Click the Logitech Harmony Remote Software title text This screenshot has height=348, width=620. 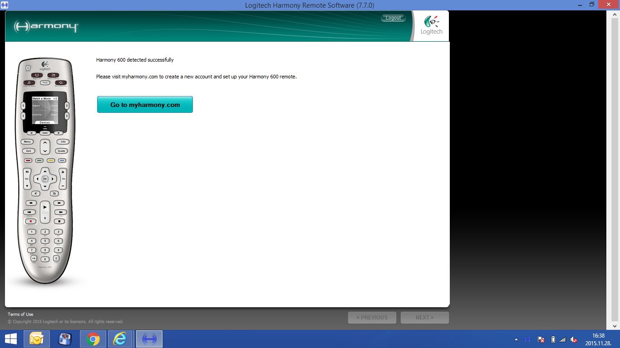click(310, 5)
